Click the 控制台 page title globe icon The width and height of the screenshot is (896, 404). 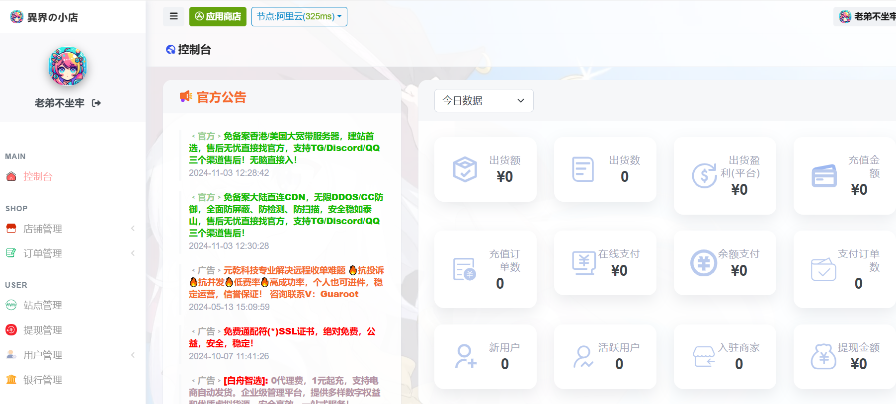170,49
